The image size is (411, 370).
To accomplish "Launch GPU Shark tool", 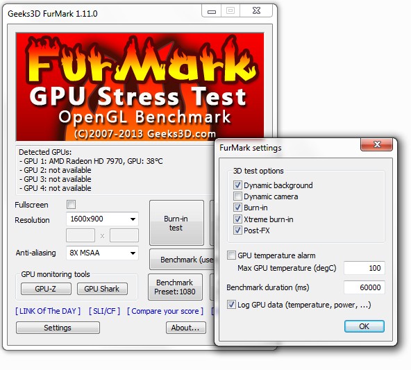I will [102, 289].
